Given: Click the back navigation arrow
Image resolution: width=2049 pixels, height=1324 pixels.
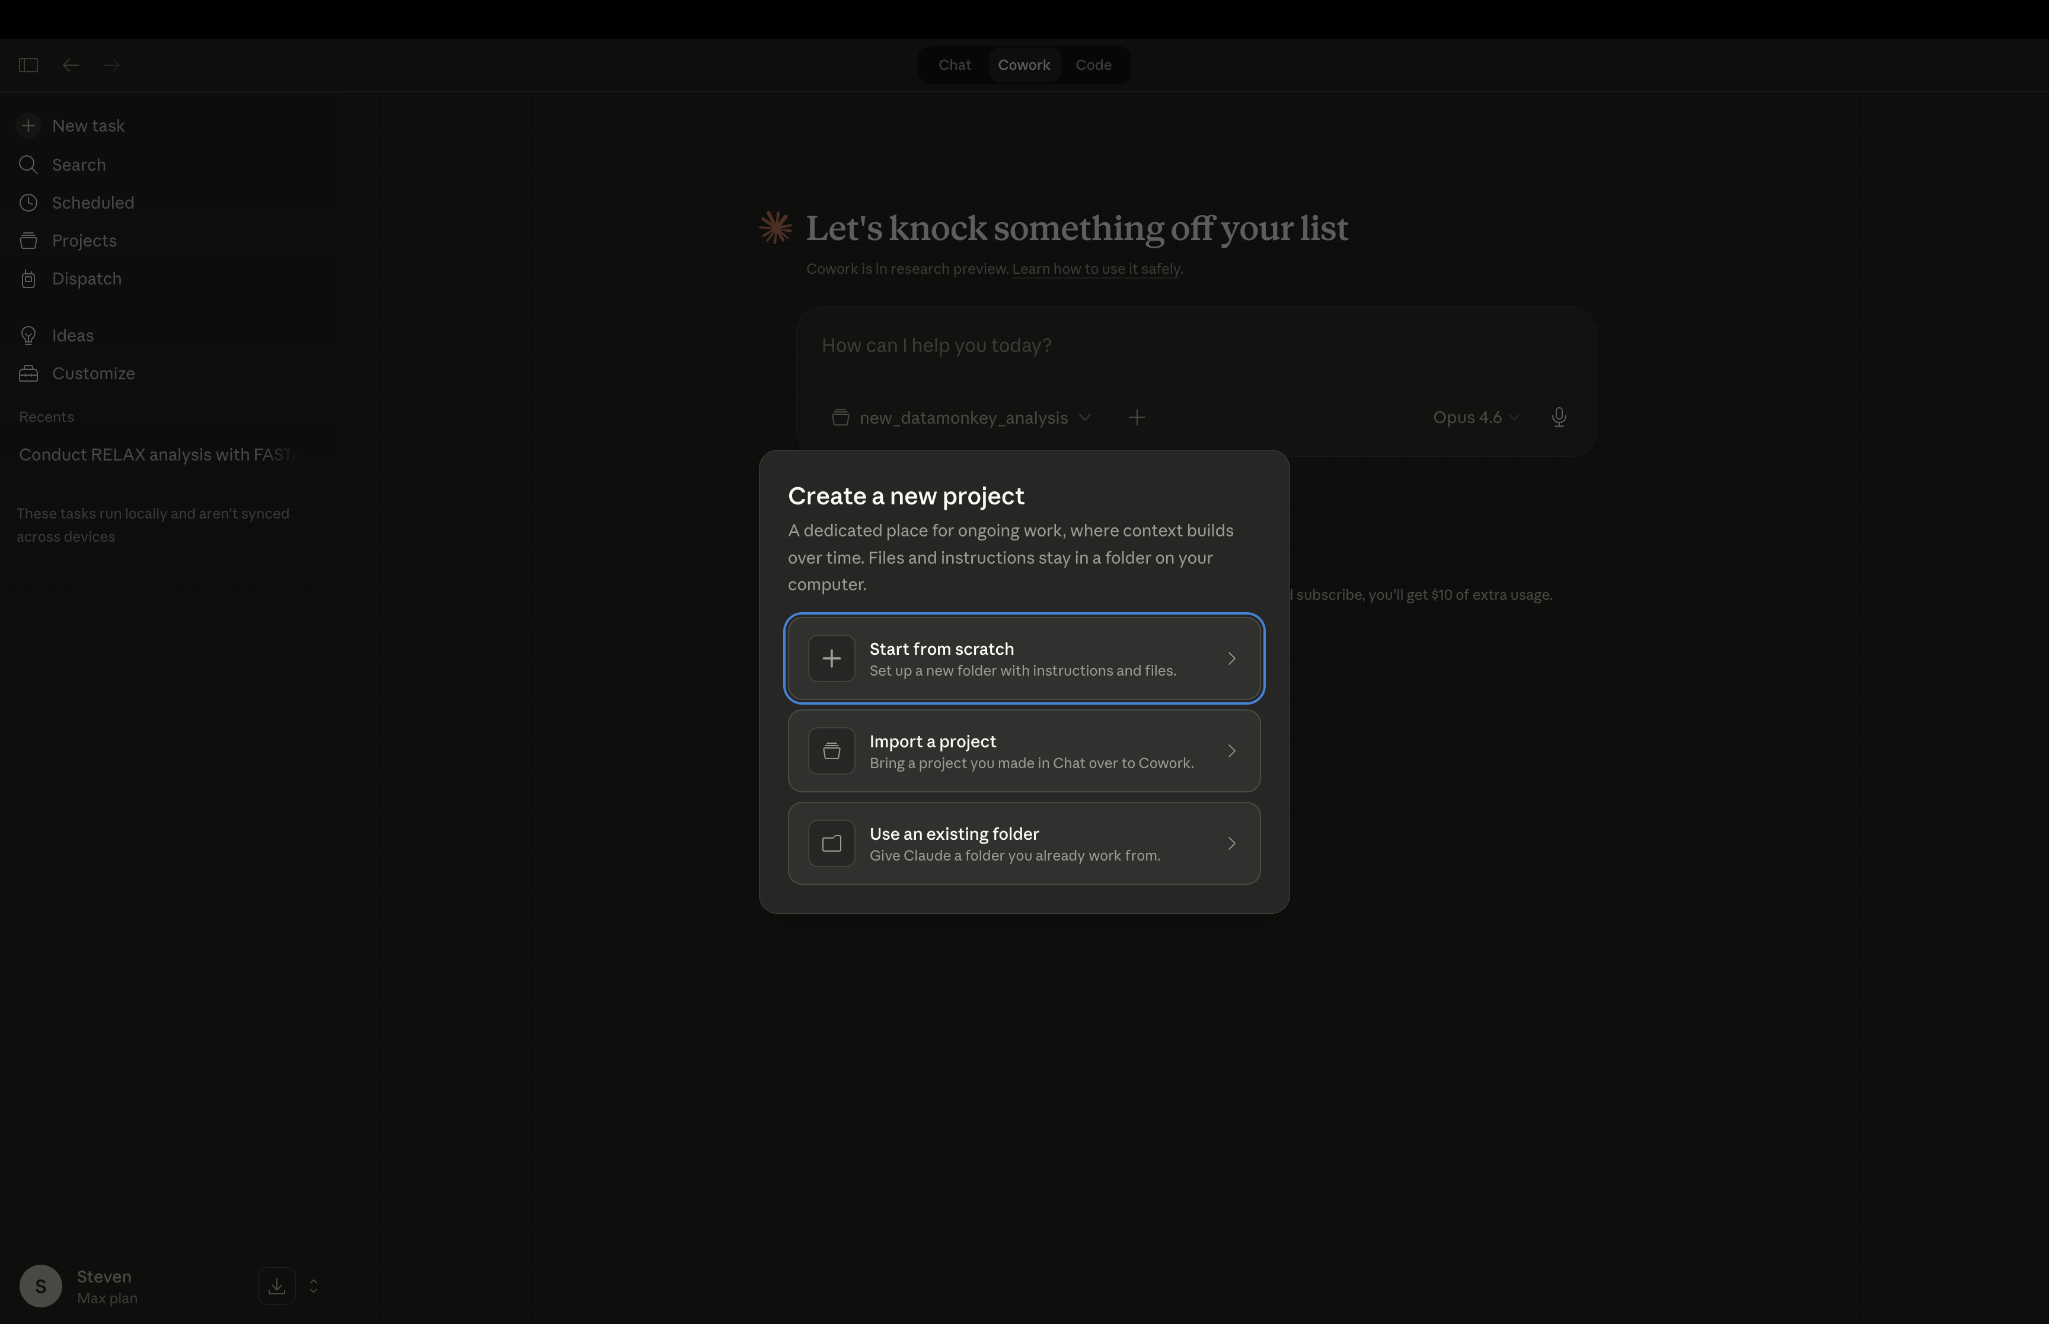Looking at the screenshot, I should 71,65.
